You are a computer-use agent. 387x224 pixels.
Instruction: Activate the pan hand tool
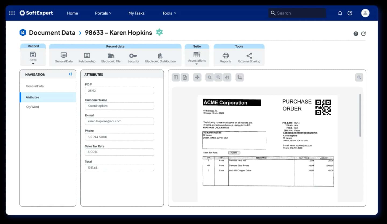point(227,78)
